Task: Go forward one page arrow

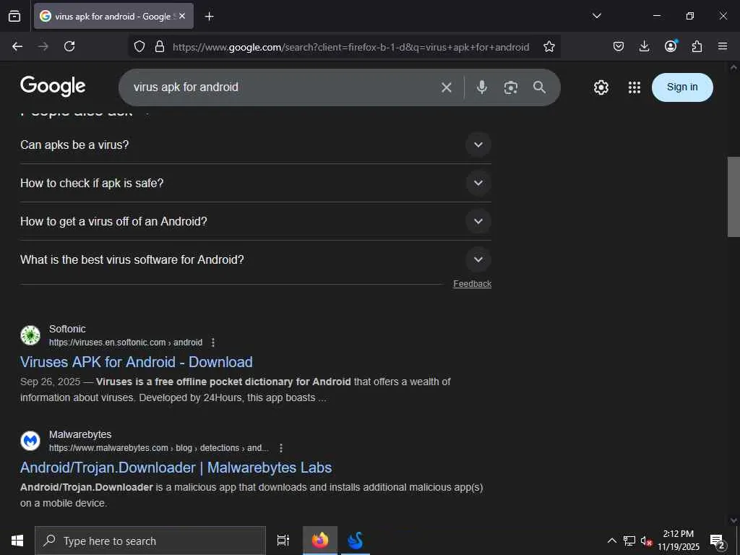Action: pyautogui.click(x=43, y=46)
